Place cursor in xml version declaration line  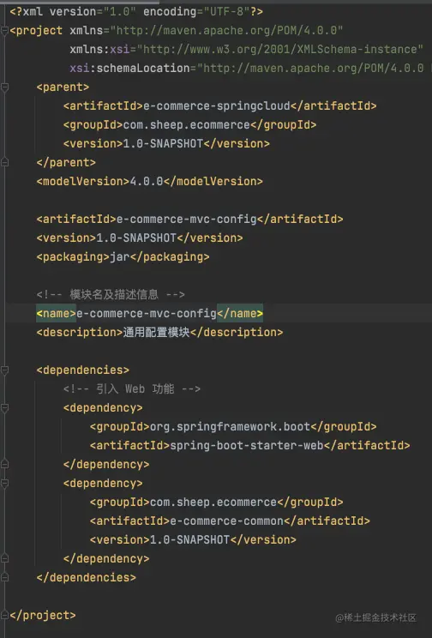136,11
